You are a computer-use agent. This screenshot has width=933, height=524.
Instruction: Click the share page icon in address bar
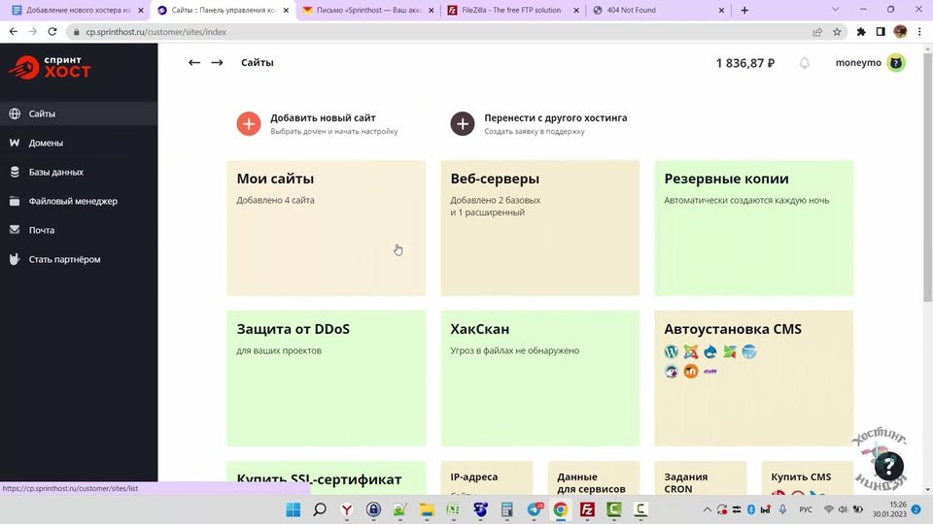pyautogui.click(x=817, y=32)
